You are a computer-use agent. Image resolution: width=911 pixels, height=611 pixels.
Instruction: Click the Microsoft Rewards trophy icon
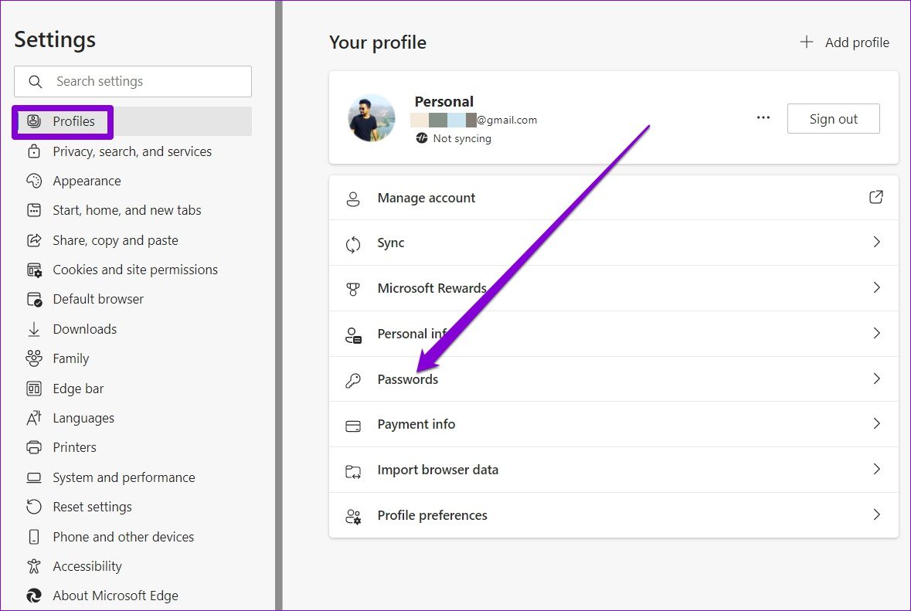point(352,289)
